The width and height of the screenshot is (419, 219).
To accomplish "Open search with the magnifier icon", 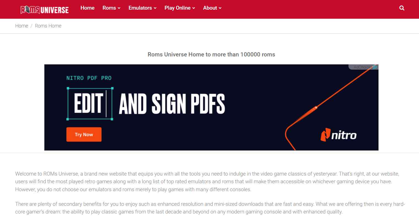I will pos(402,8).
